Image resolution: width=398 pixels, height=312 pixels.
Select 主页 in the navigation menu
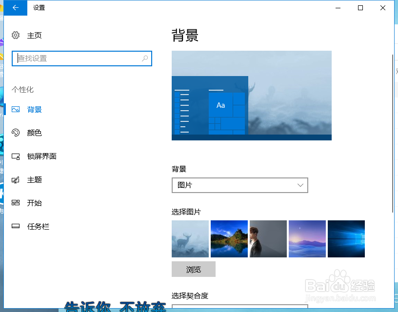click(x=34, y=35)
